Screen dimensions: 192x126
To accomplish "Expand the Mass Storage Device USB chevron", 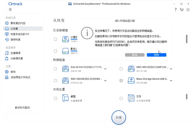I will (x=171, y=81).
